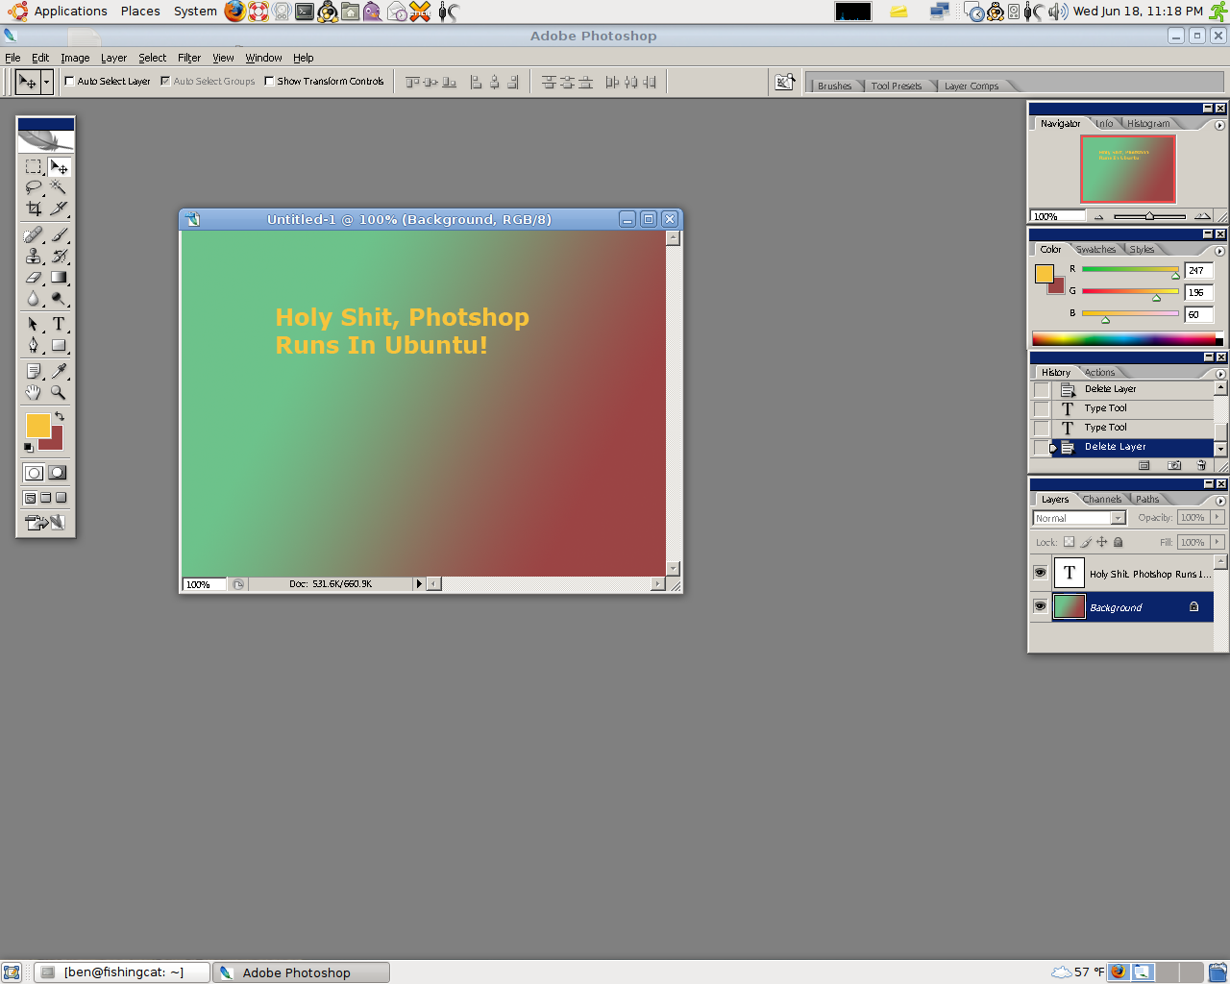The width and height of the screenshot is (1230, 984).
Task: Switch to Standard edit mode
Action: pyautogui.click(x=34, y=472)
